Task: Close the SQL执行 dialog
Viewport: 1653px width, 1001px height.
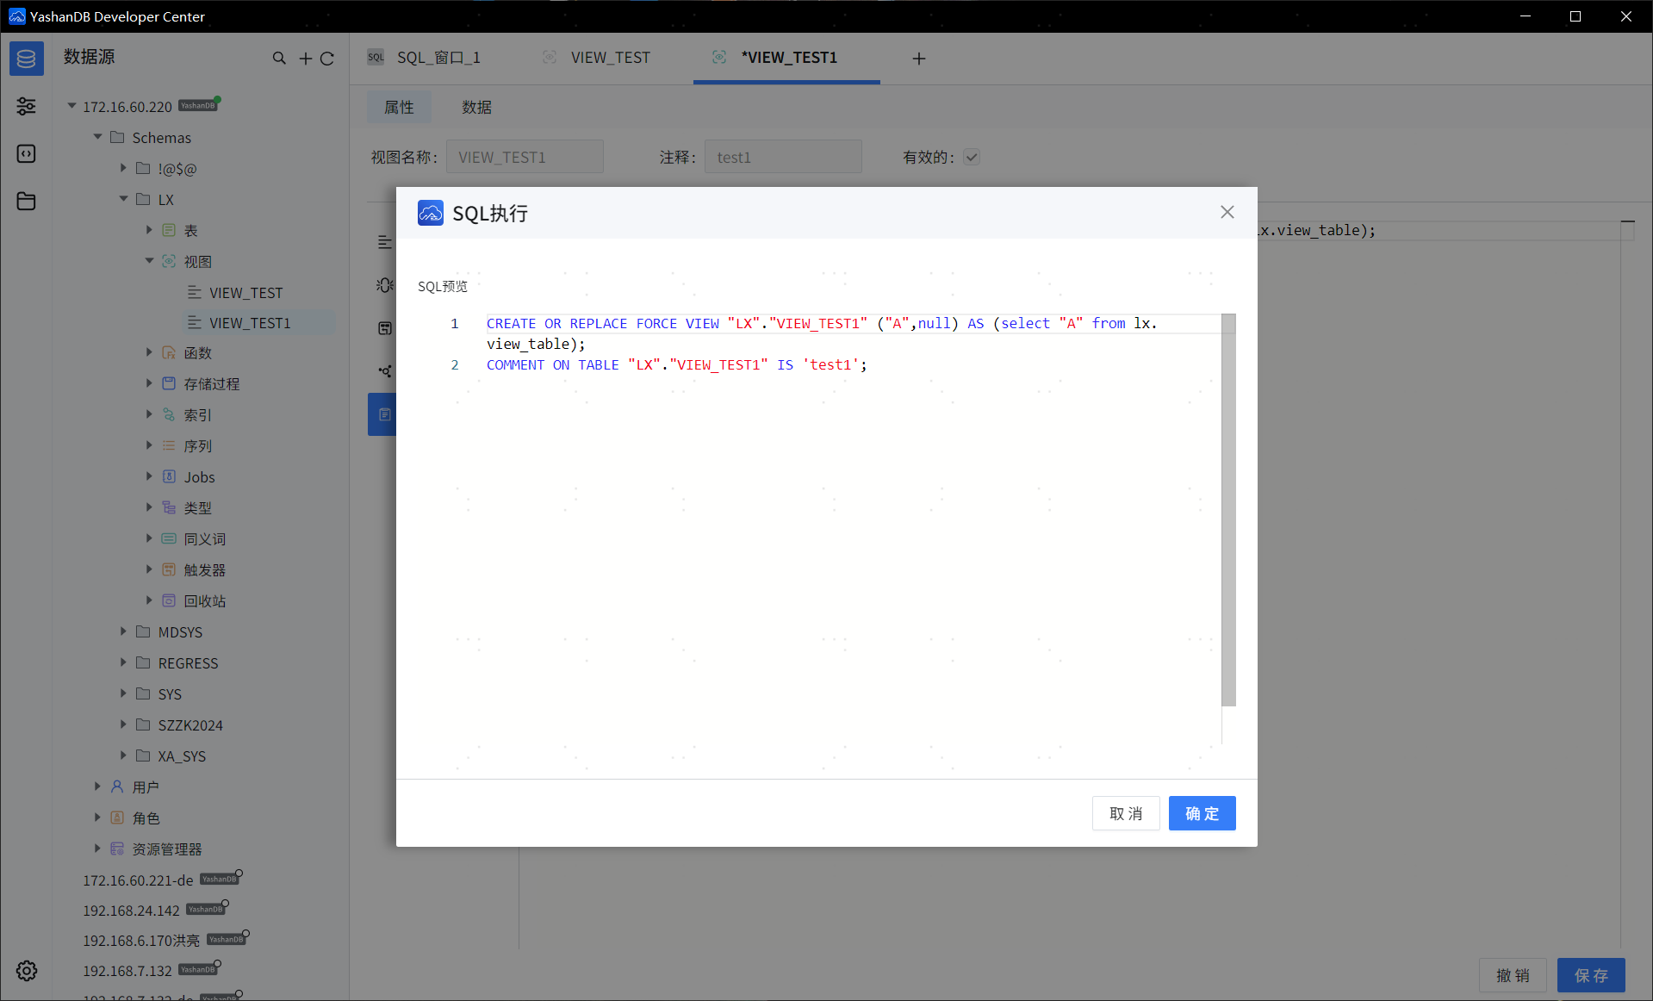Action: point(1227,212)
